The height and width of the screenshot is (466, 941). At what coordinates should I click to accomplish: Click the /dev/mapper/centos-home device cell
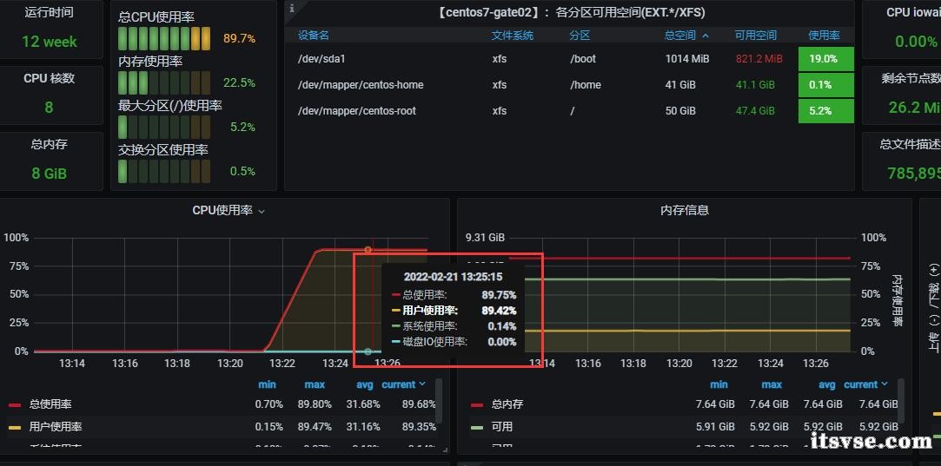361,84
